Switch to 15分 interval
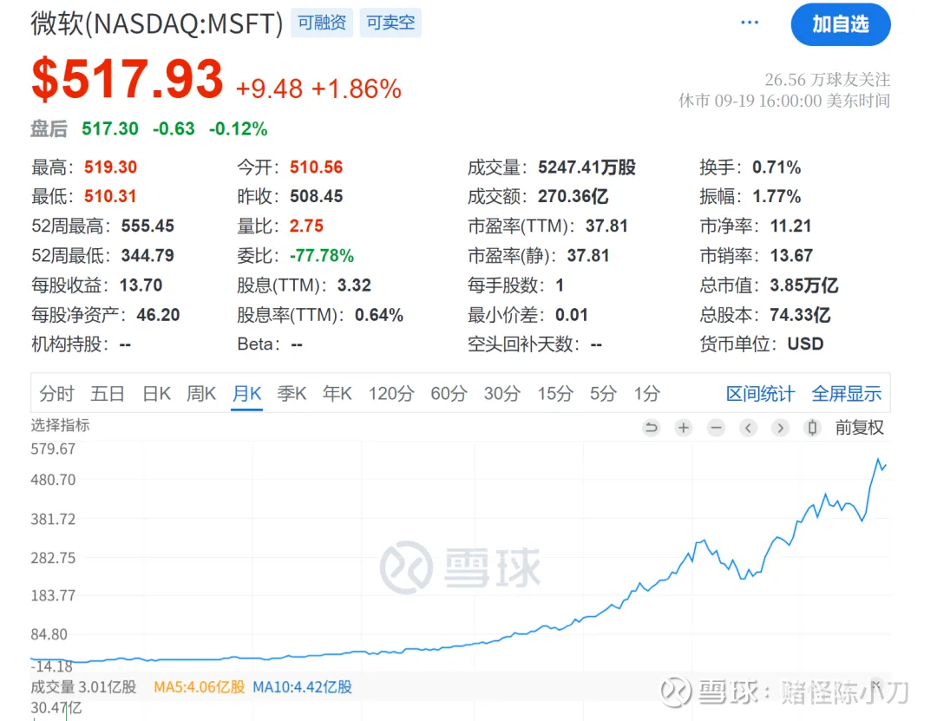 [555, 393]
